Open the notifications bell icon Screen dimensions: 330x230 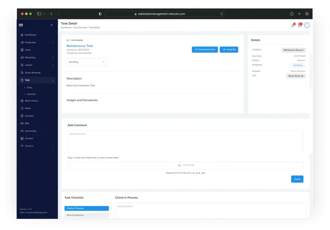300,25
